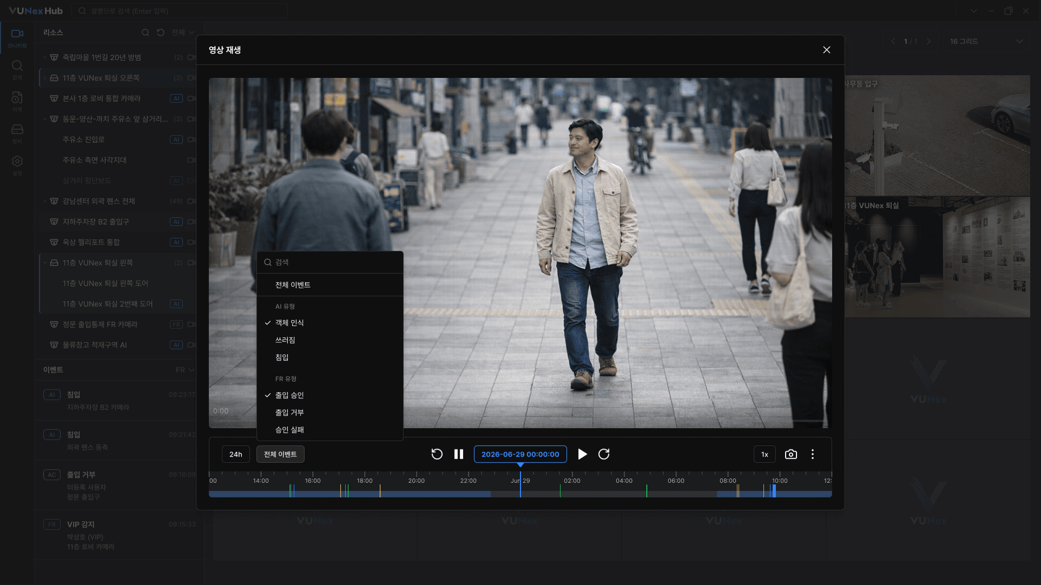Open the 출입 거부 event in event list
Viewport: 1041px width, 585px height.
[x=119, y=485]
